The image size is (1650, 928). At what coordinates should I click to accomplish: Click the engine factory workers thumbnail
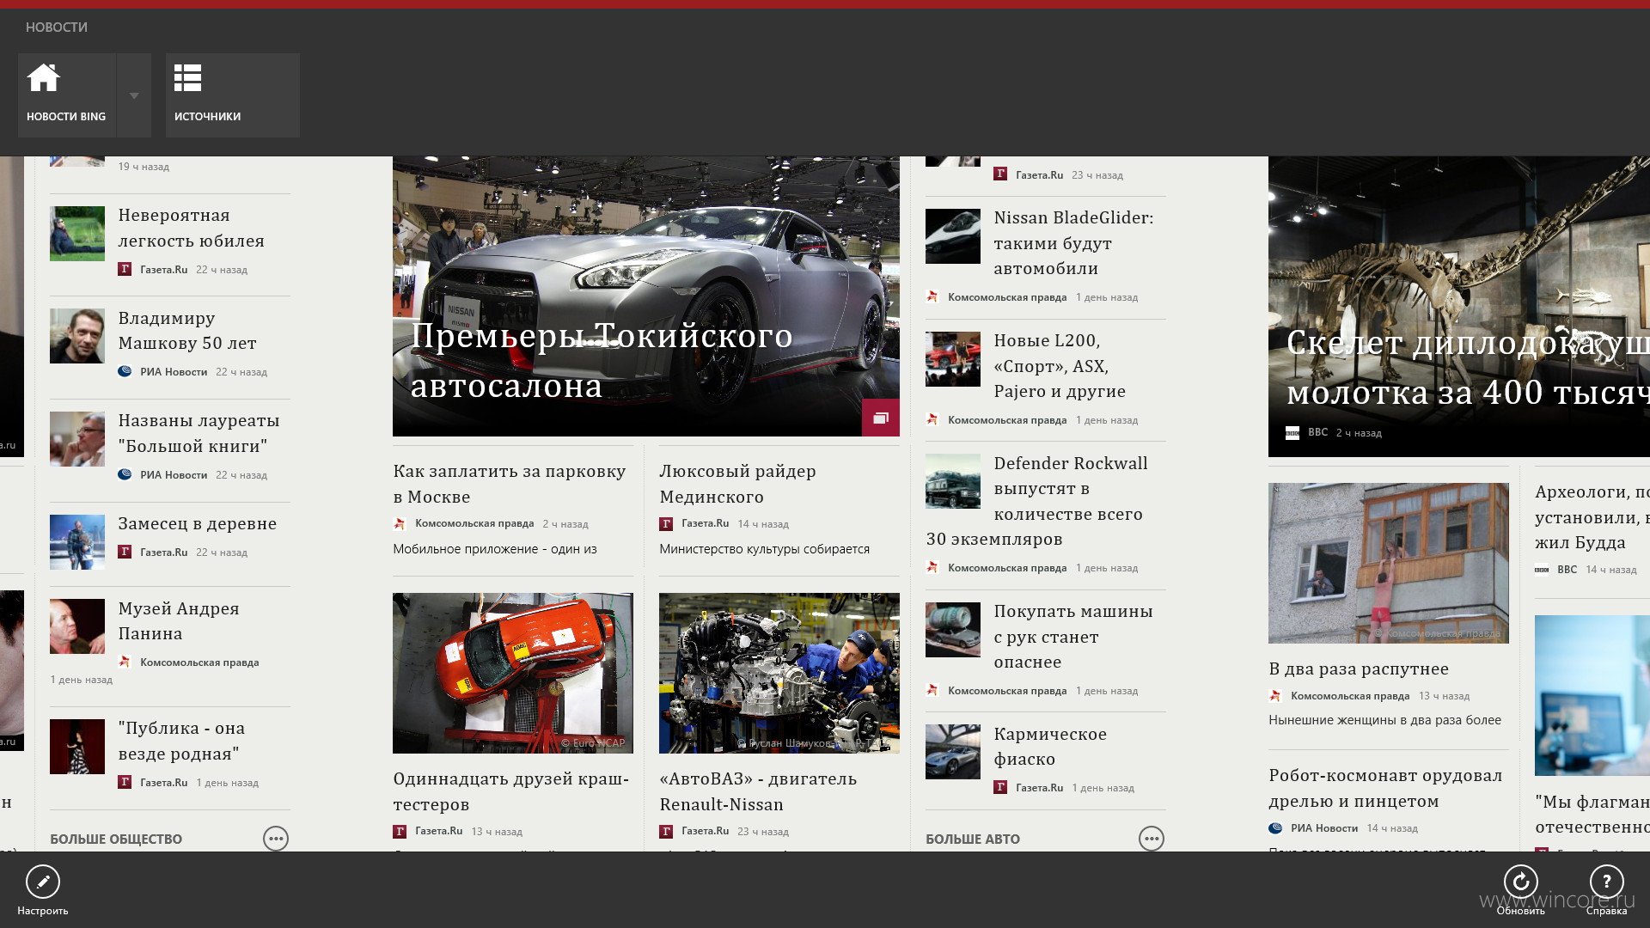coord(779,673)
